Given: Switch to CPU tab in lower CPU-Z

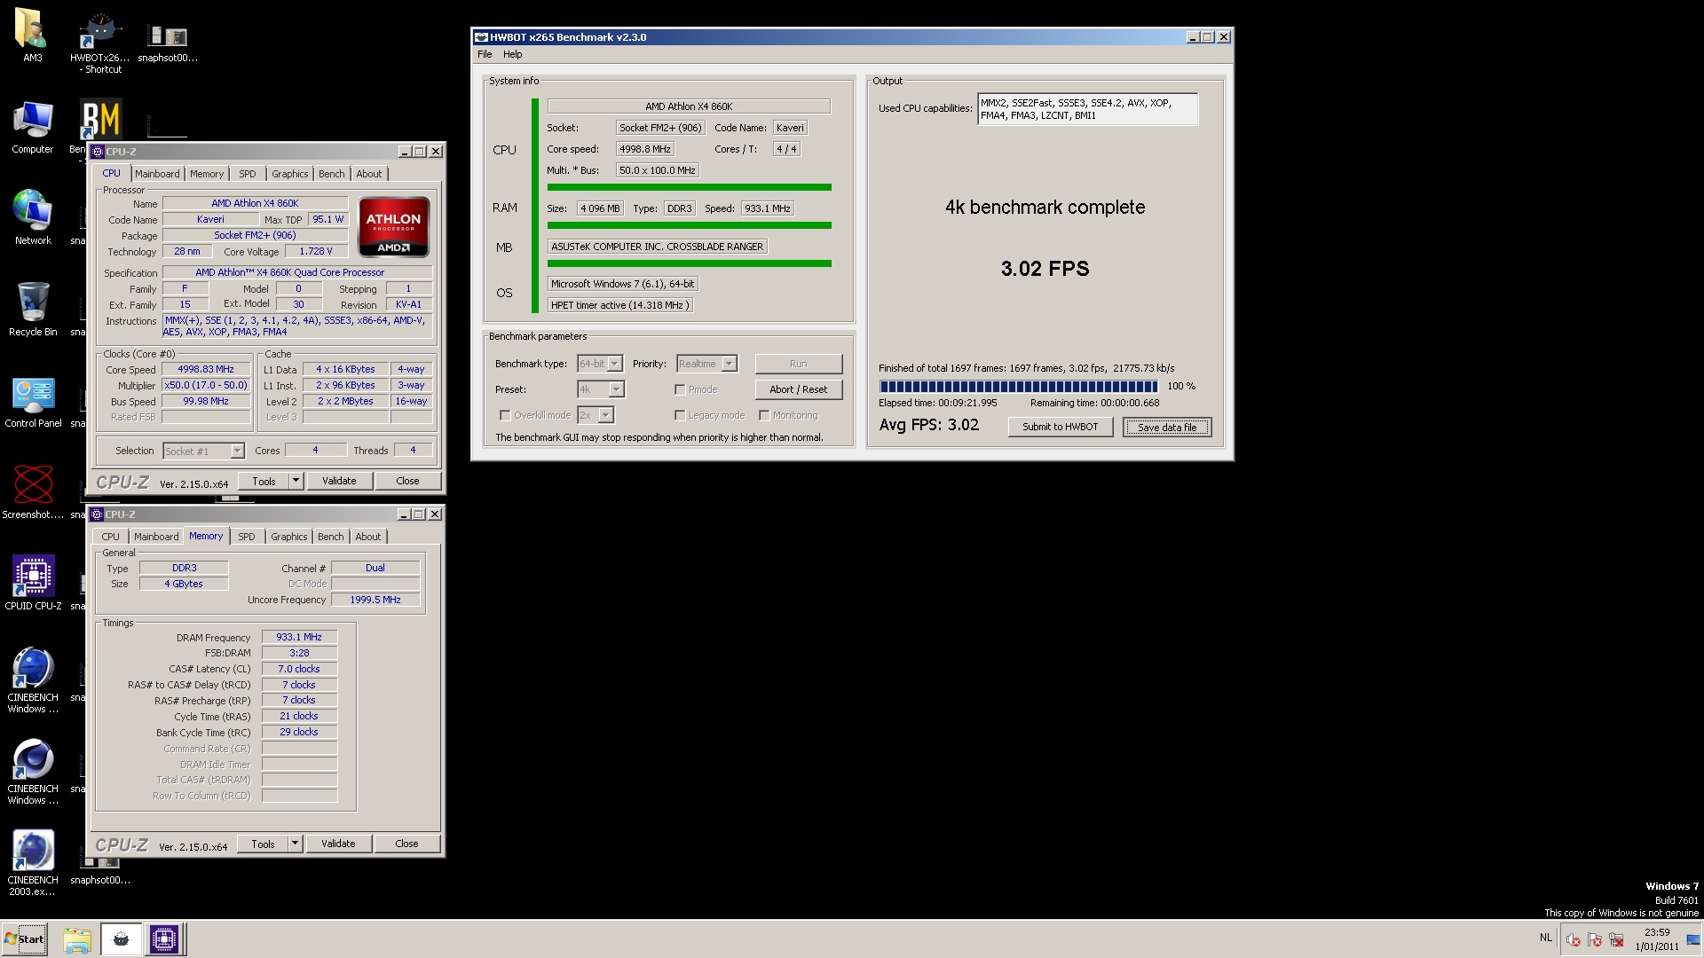Looking at the screenshot, I should (111, 537).
